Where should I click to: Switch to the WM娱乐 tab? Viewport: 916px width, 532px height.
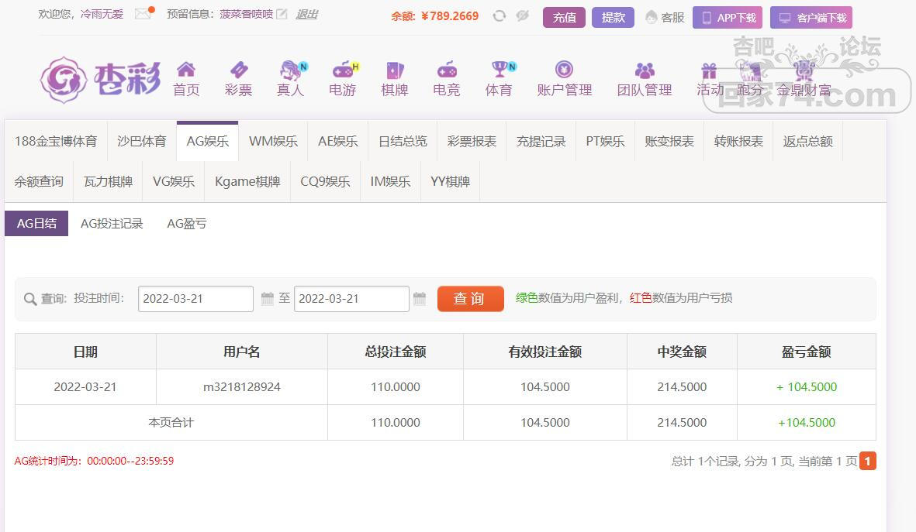(x=273, y=141)
